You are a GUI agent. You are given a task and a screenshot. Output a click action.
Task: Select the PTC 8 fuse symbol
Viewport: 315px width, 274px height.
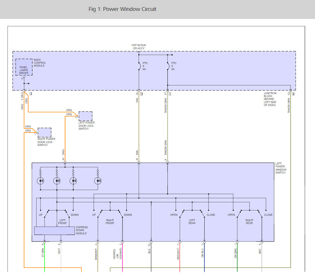167,67
